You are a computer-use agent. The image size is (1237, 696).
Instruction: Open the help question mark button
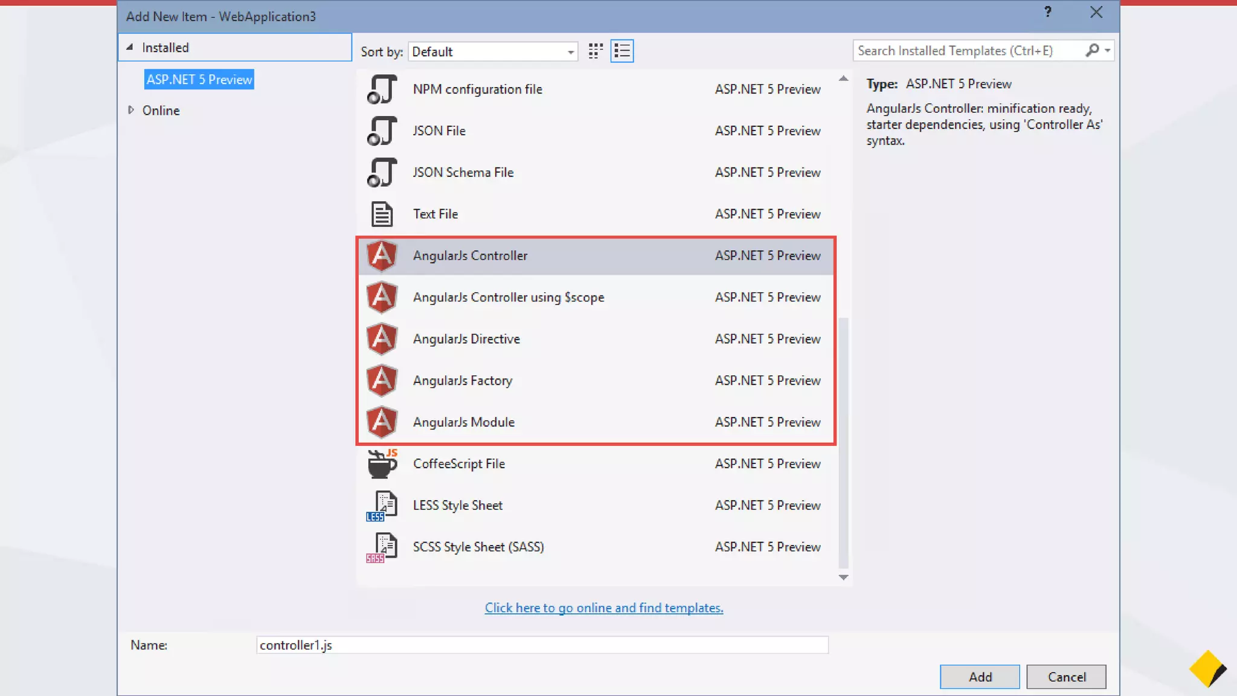click(x=1048, y=12)
